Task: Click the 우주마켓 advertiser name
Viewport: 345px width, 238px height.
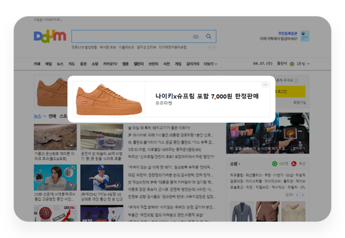Action: [x=163, y=103]
